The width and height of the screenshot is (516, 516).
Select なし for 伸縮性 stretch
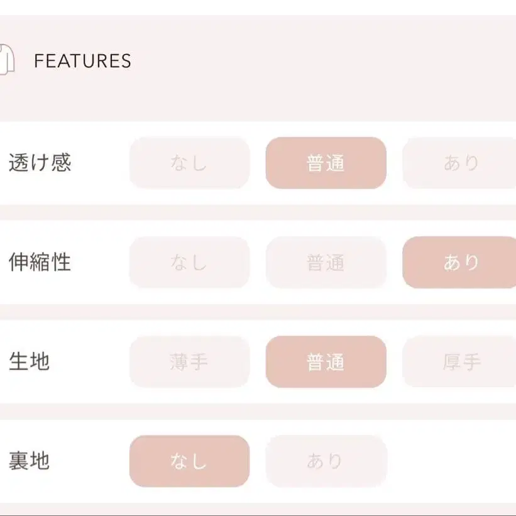click(x=189, y=262)
